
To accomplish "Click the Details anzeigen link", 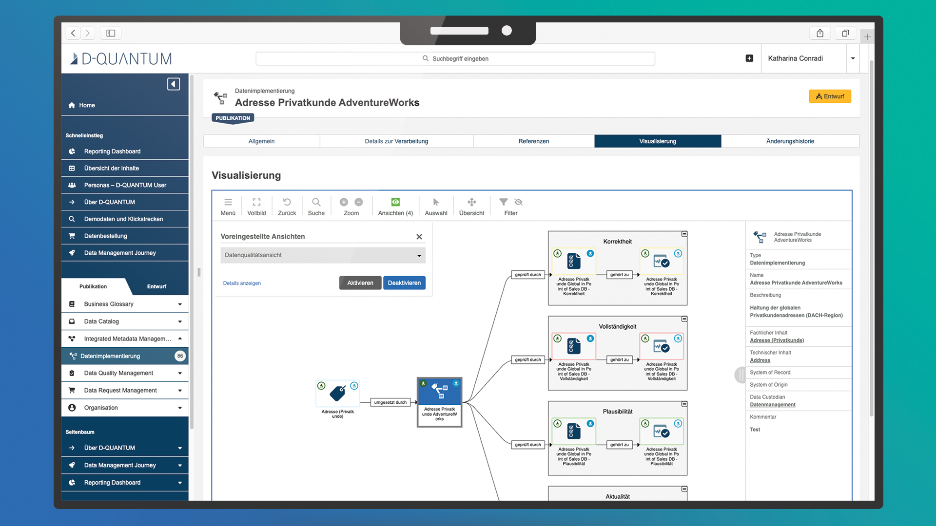I will 242,283.
